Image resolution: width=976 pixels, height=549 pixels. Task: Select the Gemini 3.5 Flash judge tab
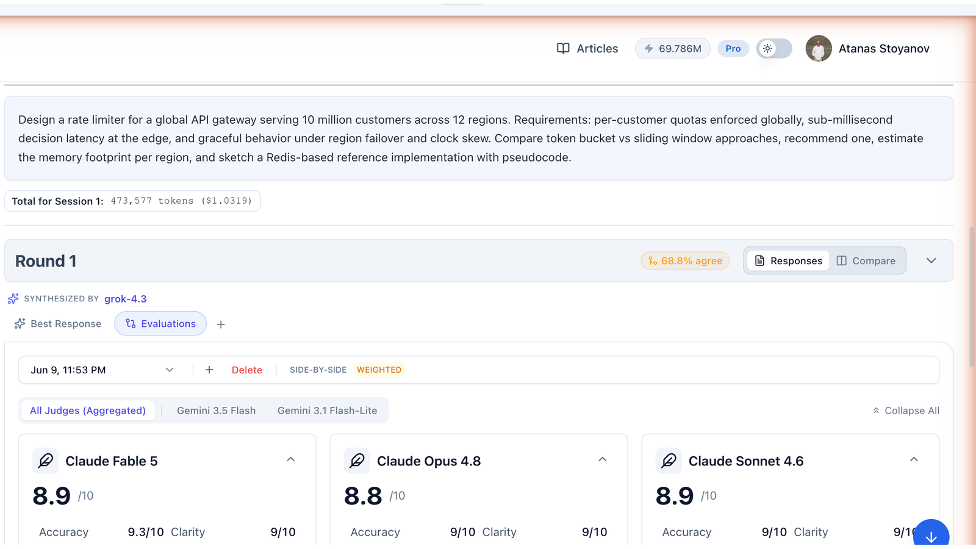pyautogui.click(x=217, y=411)
